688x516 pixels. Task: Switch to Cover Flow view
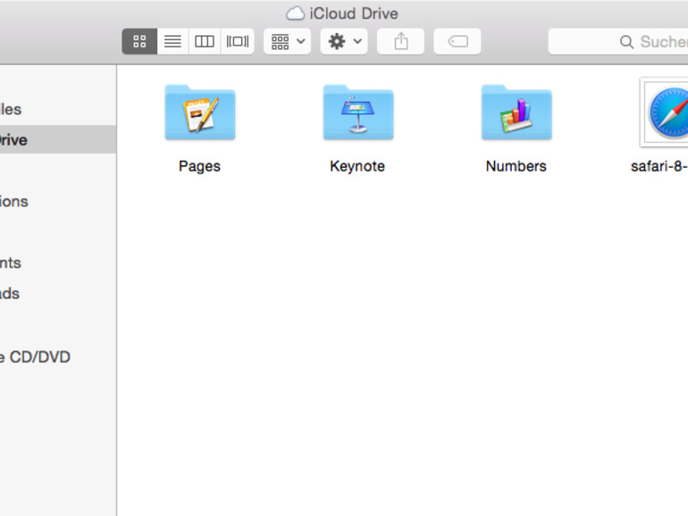coord(238,42)
